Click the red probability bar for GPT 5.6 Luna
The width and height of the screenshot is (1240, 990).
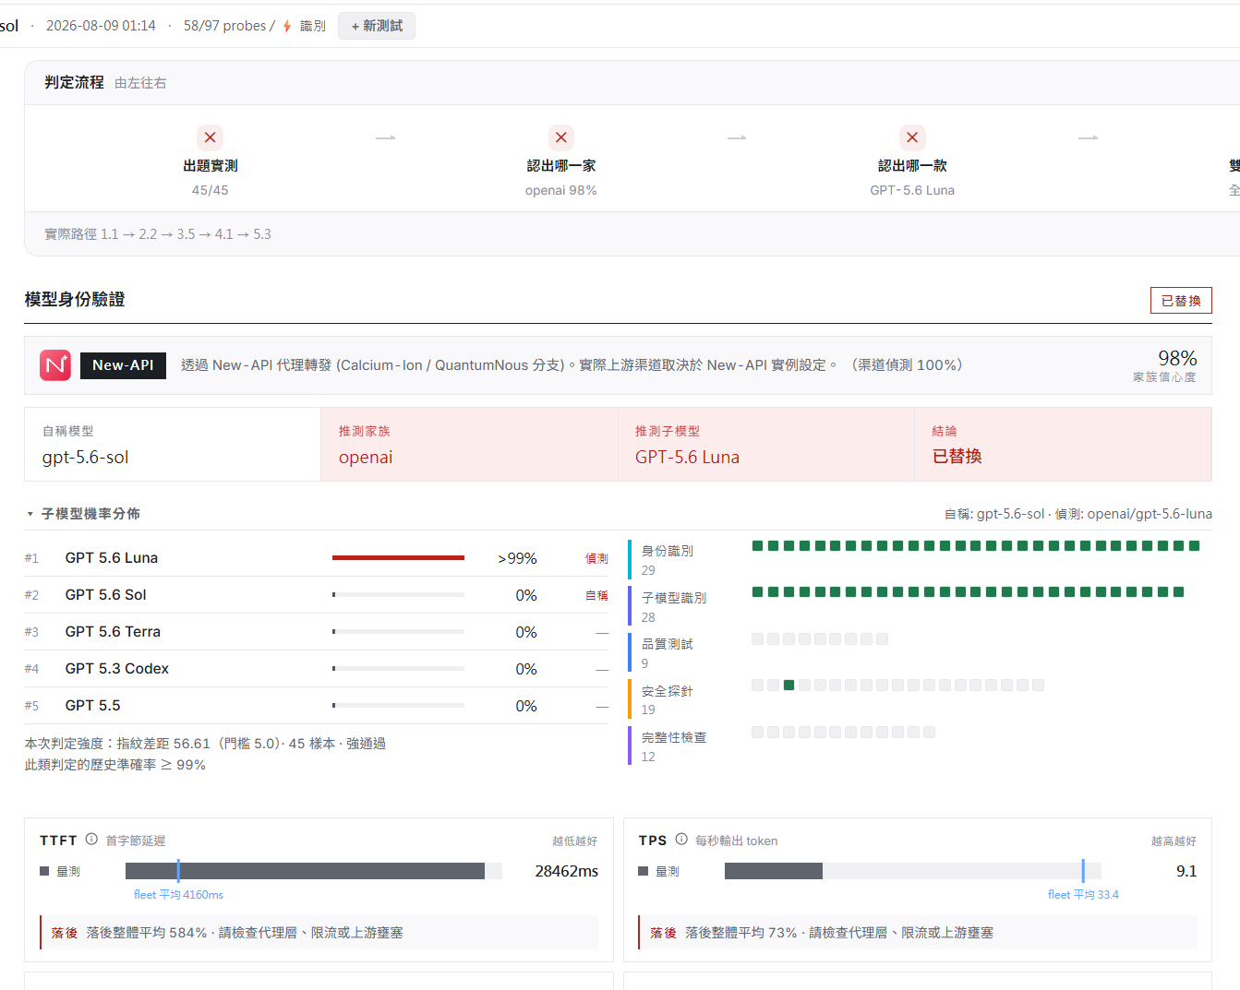(x=398, y=558)
